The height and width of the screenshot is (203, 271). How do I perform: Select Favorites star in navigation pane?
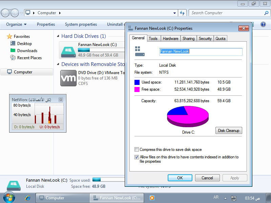click(x=9, y=37)
